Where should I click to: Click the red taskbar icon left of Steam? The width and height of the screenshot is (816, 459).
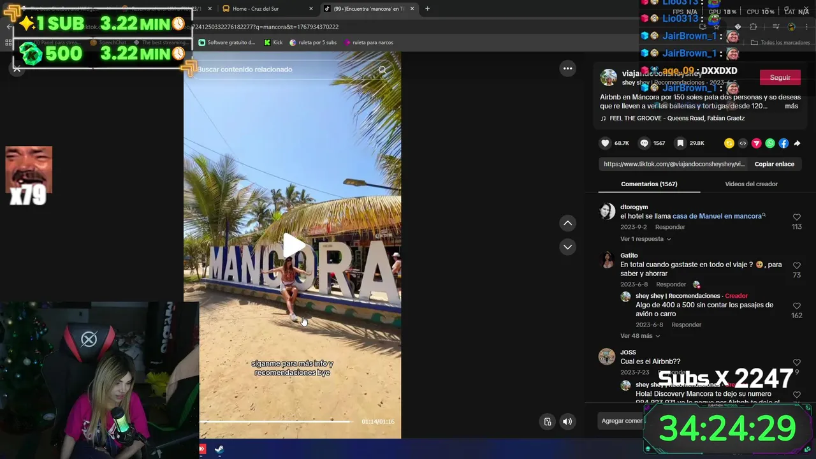203,449
